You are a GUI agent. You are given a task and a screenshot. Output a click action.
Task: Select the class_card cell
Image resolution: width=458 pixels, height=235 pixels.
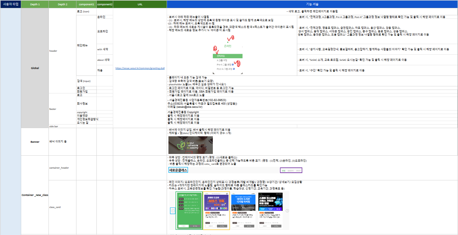pos(63,207)
